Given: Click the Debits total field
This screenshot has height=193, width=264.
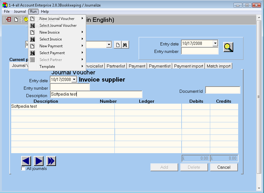Looking at the screenshot, I should tap(196, 158).
